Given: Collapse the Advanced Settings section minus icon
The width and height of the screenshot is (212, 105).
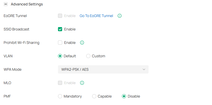Looking at the screenshot, I should [6, 4].
